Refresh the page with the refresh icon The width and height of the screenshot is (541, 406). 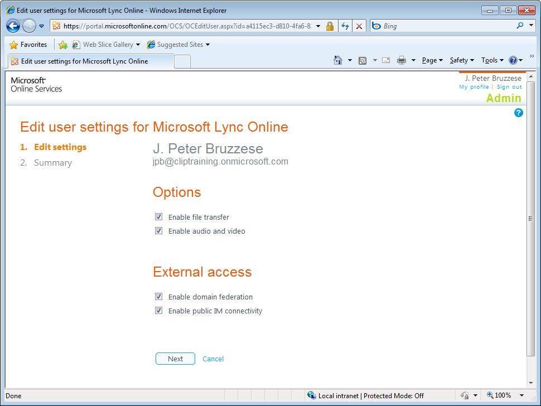pos(345,26)
